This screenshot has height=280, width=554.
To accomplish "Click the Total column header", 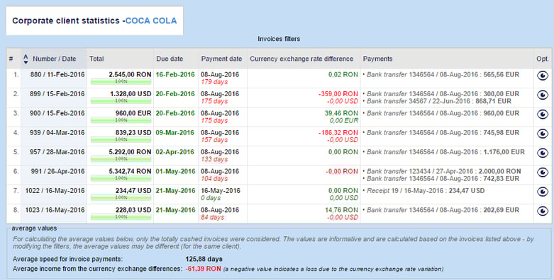I will (96, 59).
